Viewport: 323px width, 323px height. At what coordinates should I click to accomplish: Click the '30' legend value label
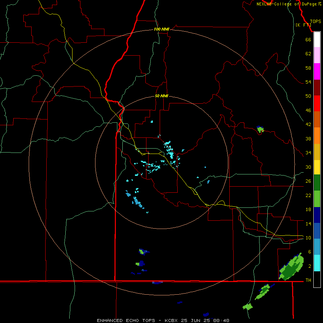click(x=308, y=167)
